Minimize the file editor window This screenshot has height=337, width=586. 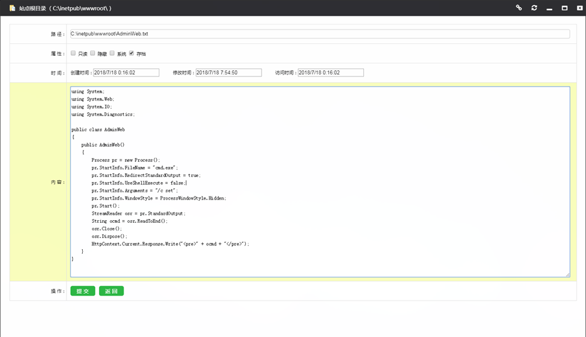550,8
